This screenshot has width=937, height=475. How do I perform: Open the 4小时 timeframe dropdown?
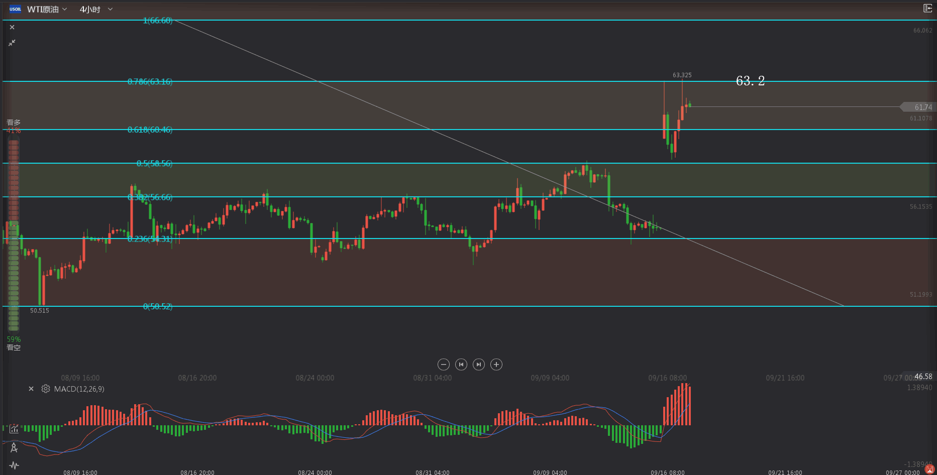[96, 9]
